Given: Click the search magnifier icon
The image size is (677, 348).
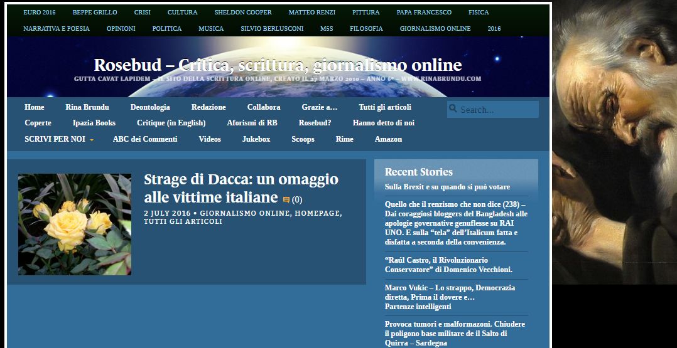Looking at the screenshot, I should pyautogui.click(x=453, y=108).
